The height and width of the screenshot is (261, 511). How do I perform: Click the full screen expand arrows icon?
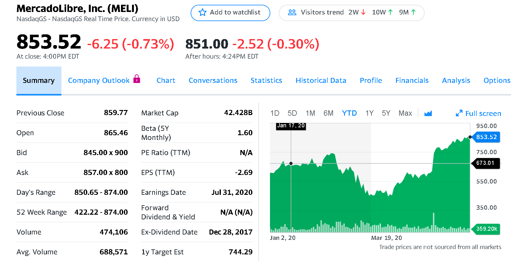tap(459, 113)
